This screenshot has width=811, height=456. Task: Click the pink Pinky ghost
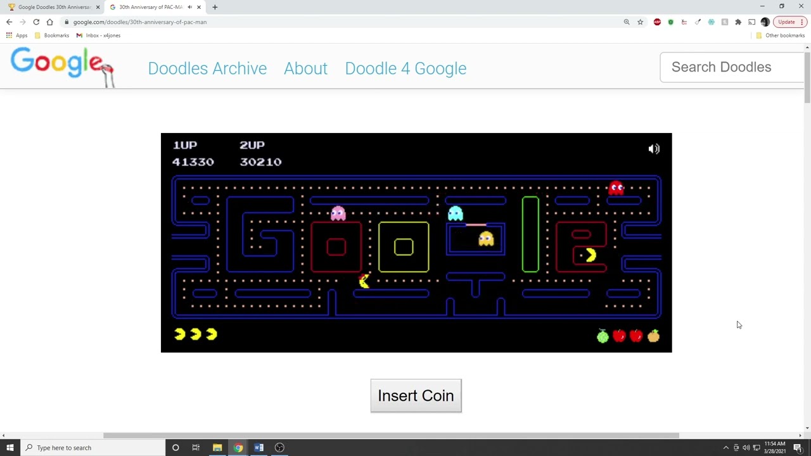[x=338, y=213]
